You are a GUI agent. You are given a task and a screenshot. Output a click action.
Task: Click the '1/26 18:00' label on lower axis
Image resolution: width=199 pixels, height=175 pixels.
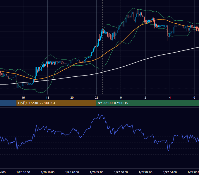click(48, 172)
